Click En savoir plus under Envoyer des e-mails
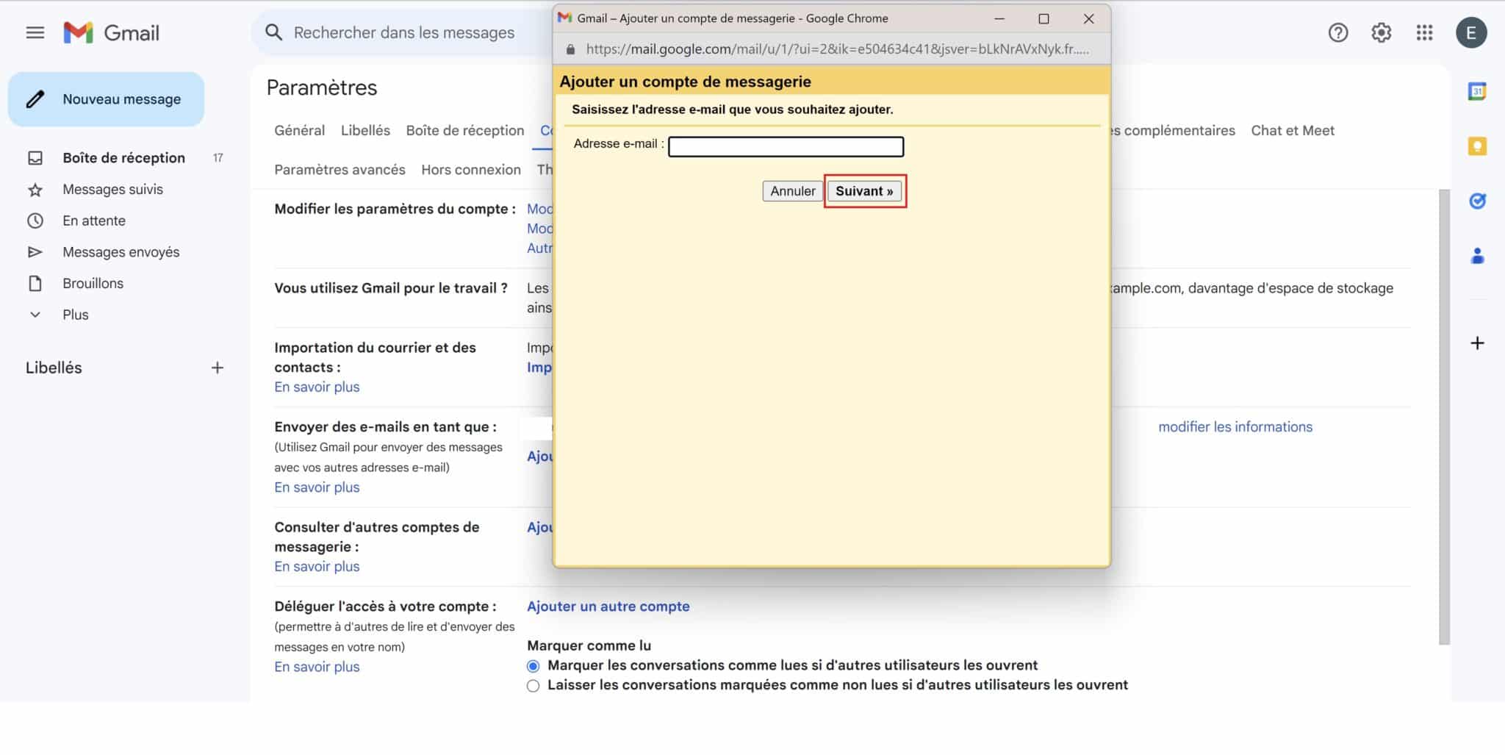The height and width of the screenshot is (755, 1505). click(317, 487)
